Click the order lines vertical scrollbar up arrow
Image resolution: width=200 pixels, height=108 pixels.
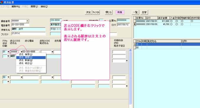point(130,50)
